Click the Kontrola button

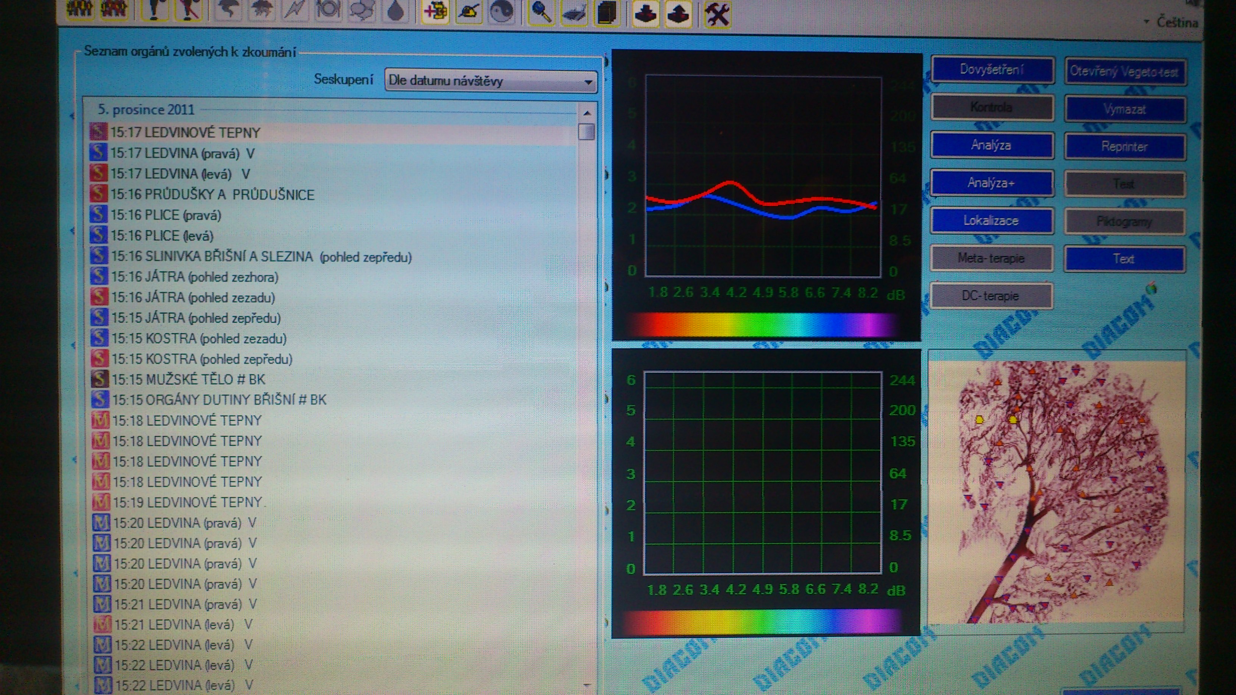tap(992, 108)
